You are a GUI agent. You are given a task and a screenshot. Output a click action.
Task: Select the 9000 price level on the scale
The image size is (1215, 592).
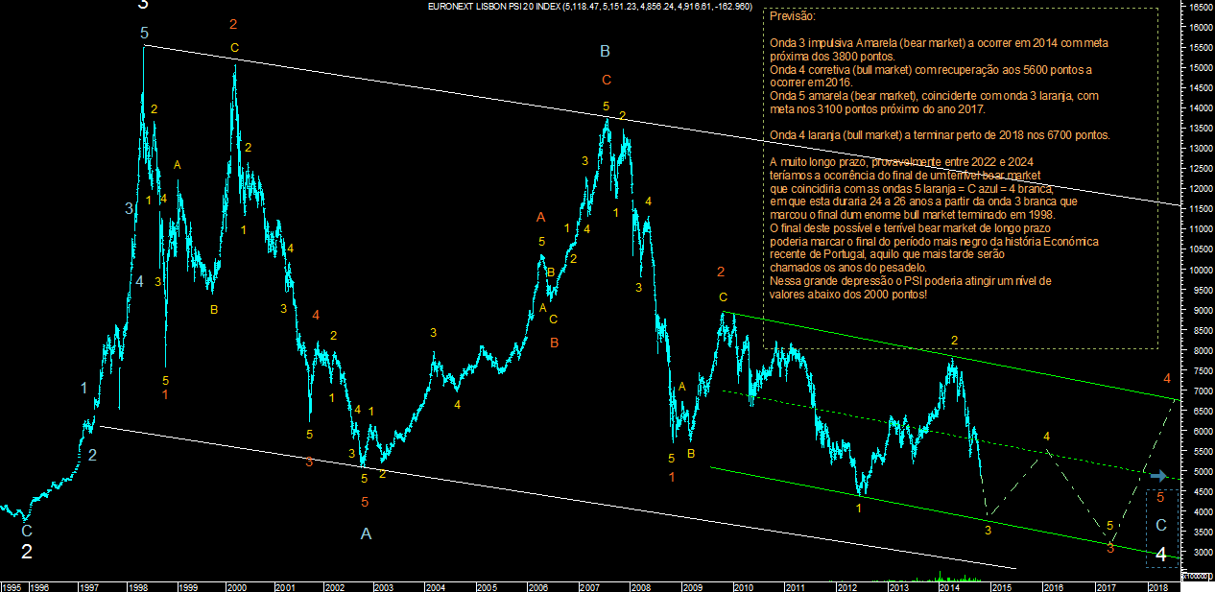[x=1202, y=310]
